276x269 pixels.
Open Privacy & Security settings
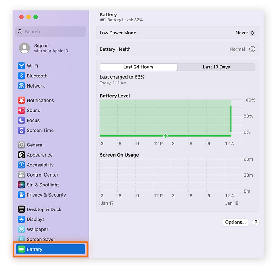[46, 195]
